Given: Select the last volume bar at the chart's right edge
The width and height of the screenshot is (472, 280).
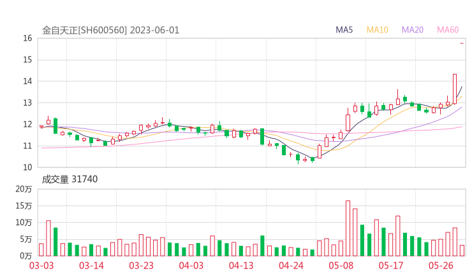Looking at the screenshot, I should pos(462,251).
